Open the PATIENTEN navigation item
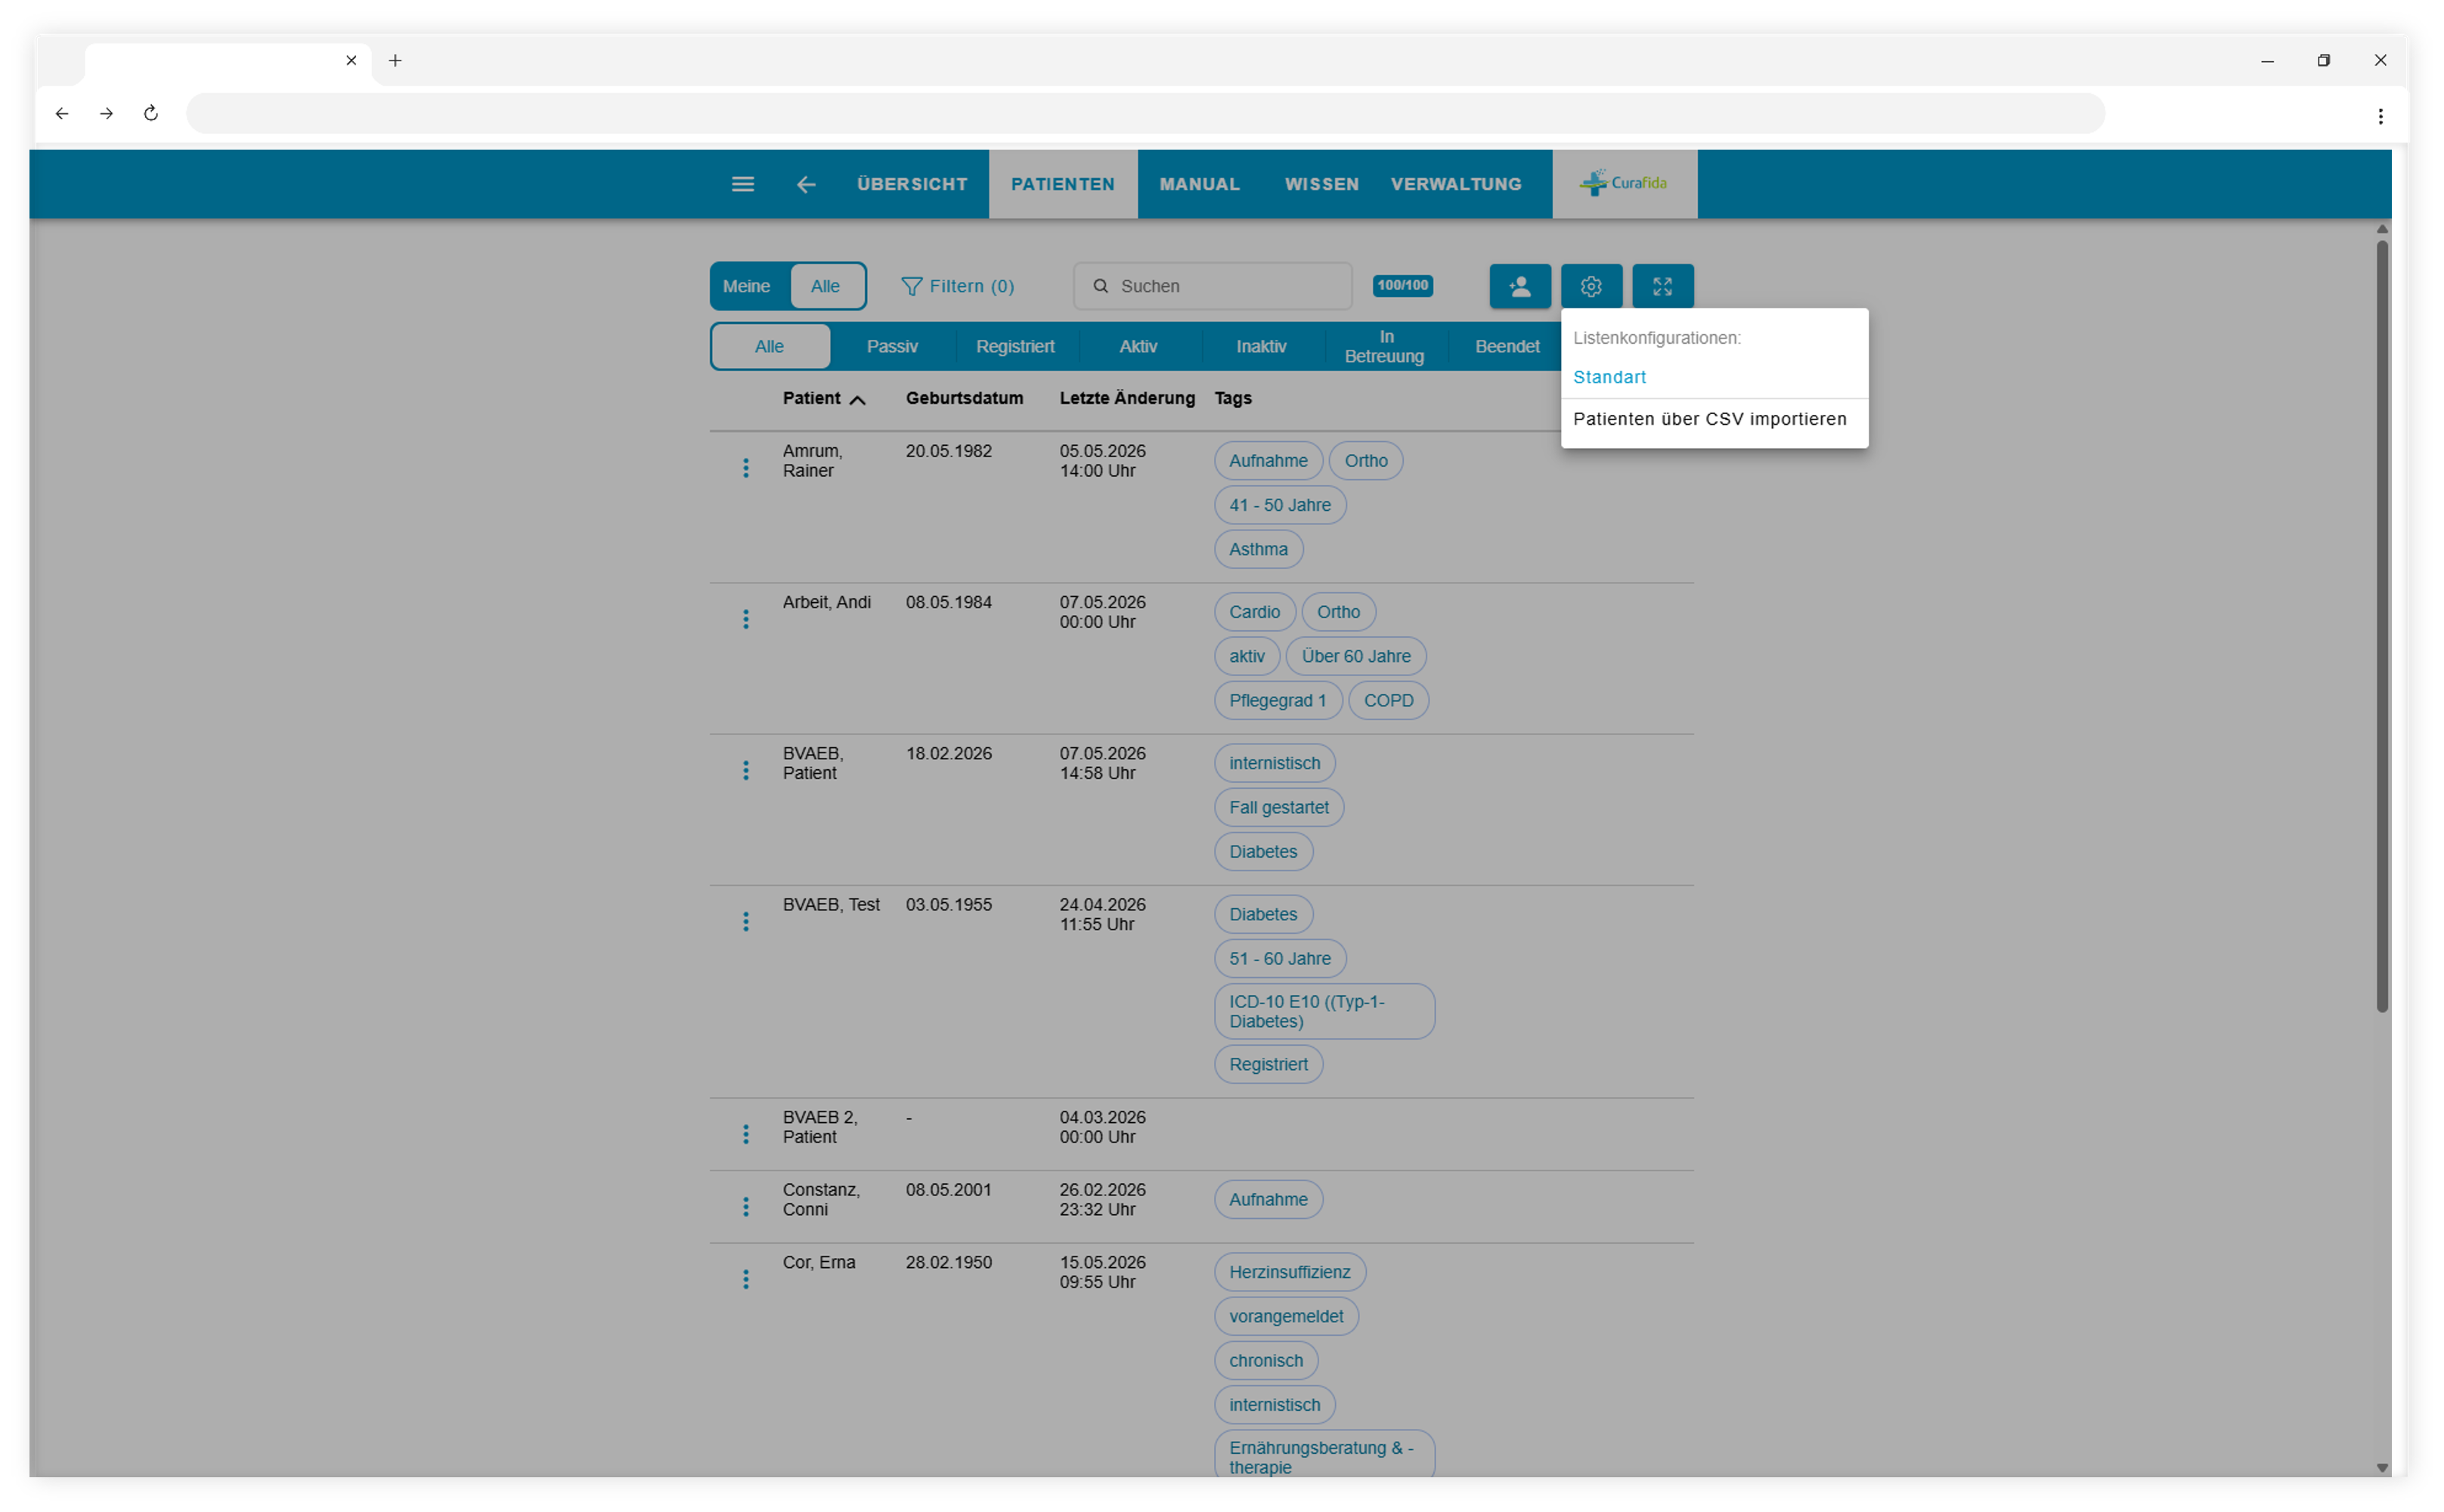This screenshot has height=1512, width=2444. [x=1062, y=184]
